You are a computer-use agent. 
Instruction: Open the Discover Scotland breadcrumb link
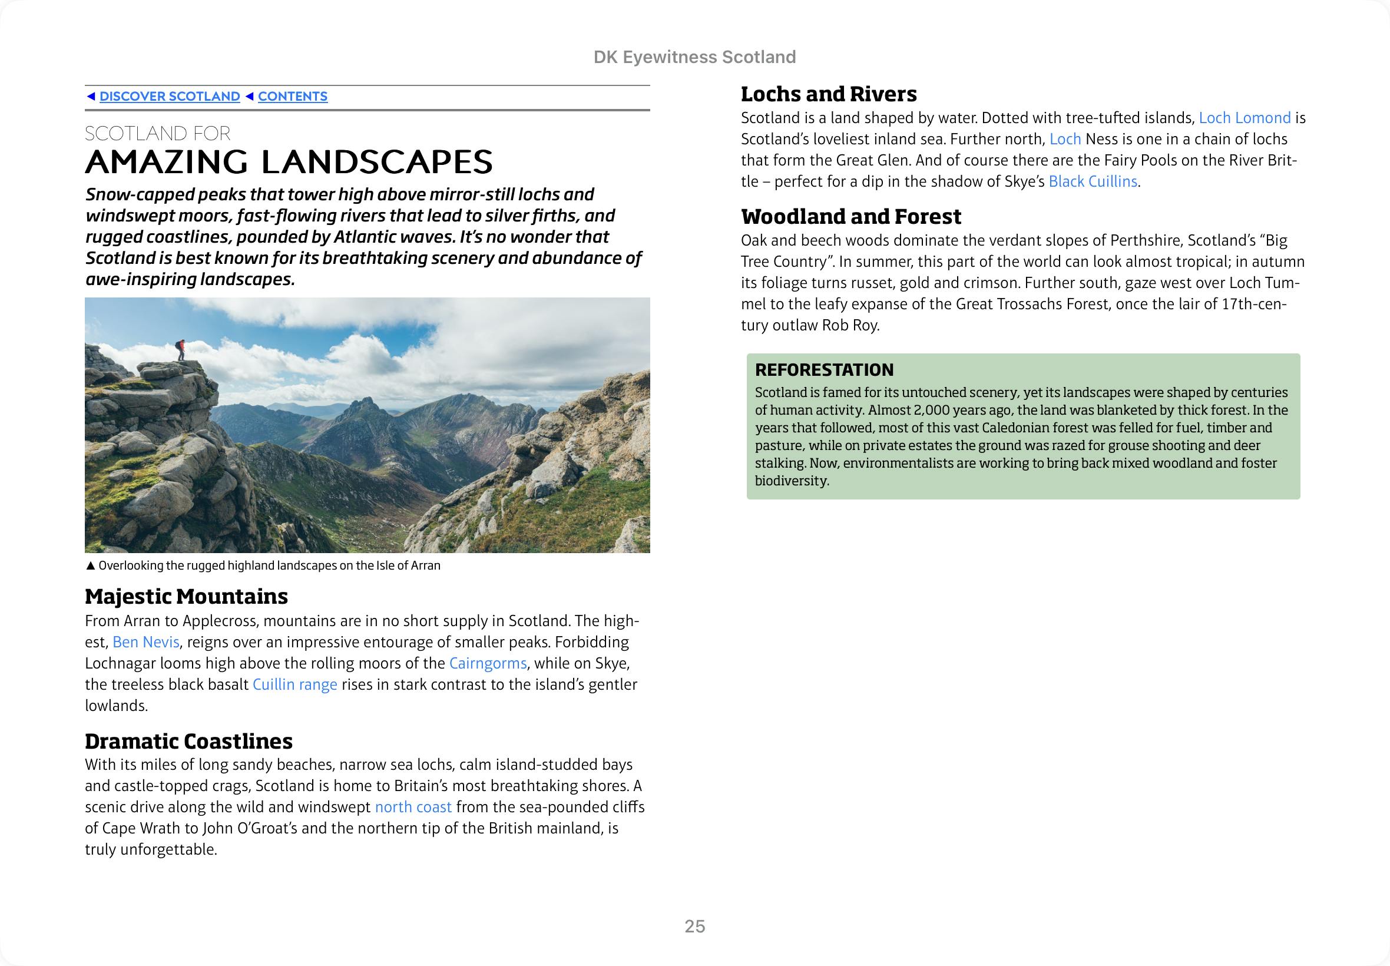tap(170, 96)
